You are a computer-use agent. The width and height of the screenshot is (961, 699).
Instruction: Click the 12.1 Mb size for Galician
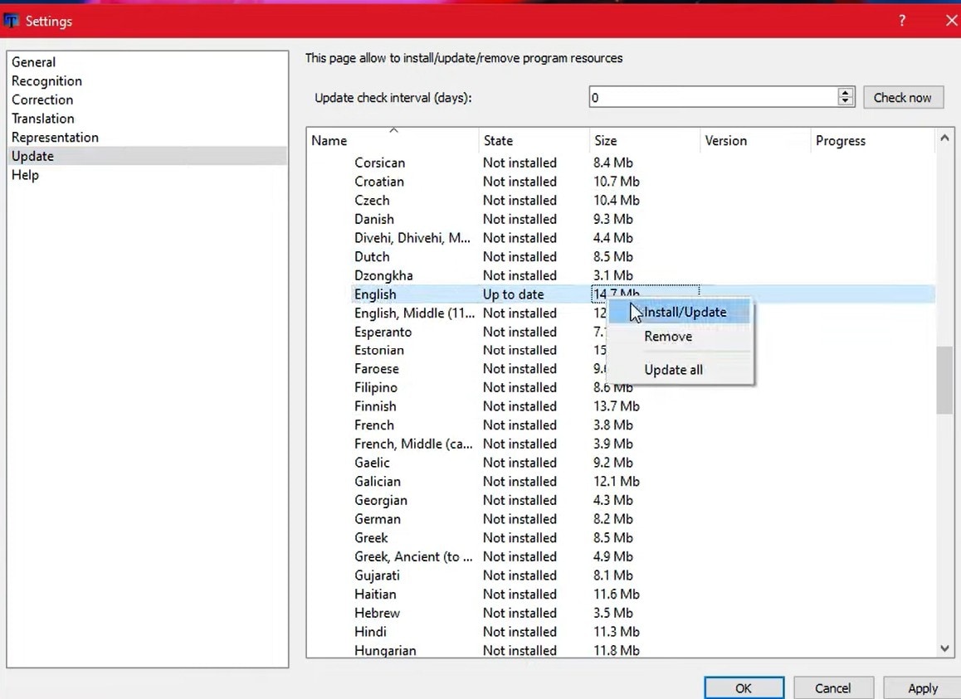point(617,482)
